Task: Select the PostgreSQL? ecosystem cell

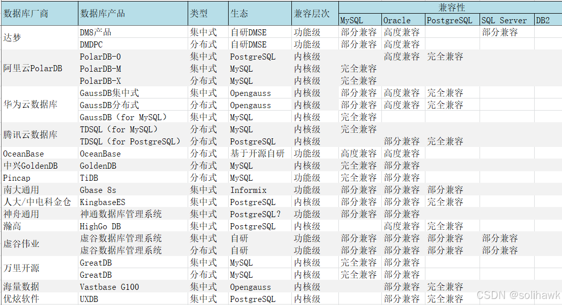Action: [x=260, y=214]
